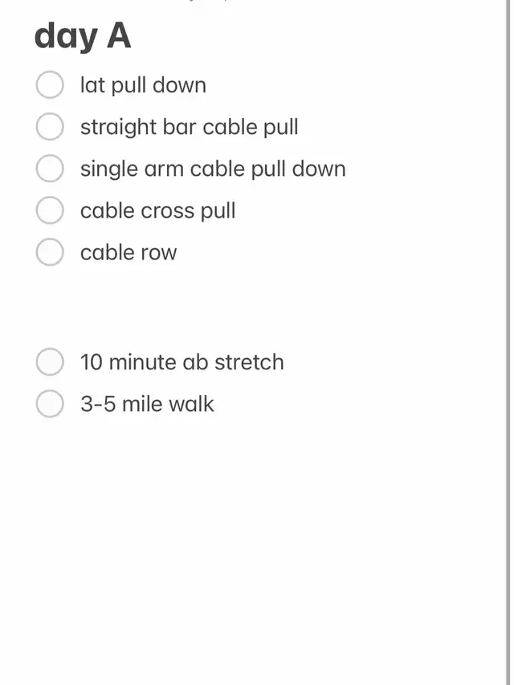514x685 pixels.
Task: Mark the 3-5 mile walk as done
Action: (x=50, y=404)
